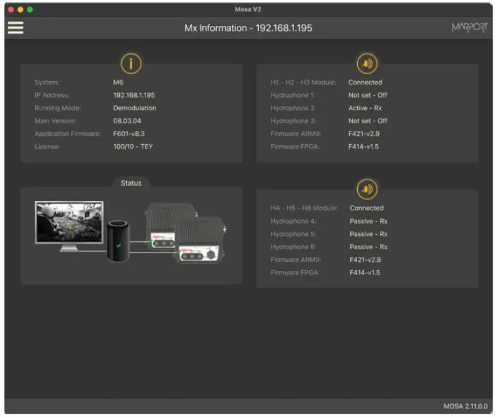Click the 'Mx Information - 192.168.1.195' title
The image size is (499, 418).
pyautogui.click(x=248, y=28)
